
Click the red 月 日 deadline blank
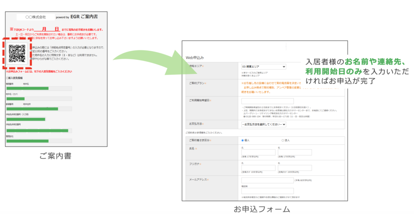click(47, 29)
